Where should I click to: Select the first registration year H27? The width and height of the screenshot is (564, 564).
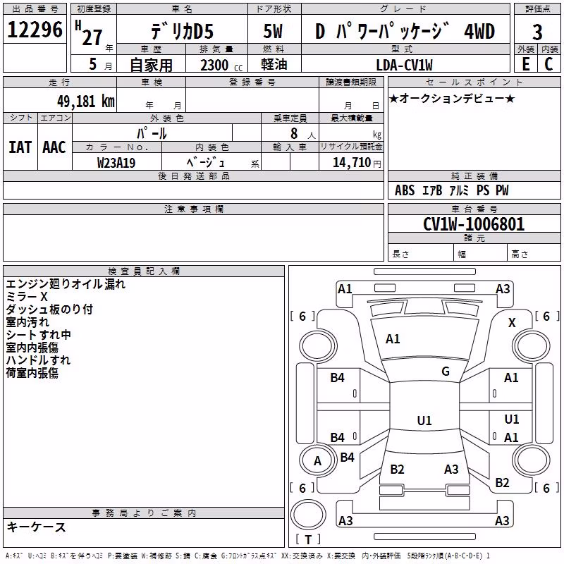[x=89, y=33]
